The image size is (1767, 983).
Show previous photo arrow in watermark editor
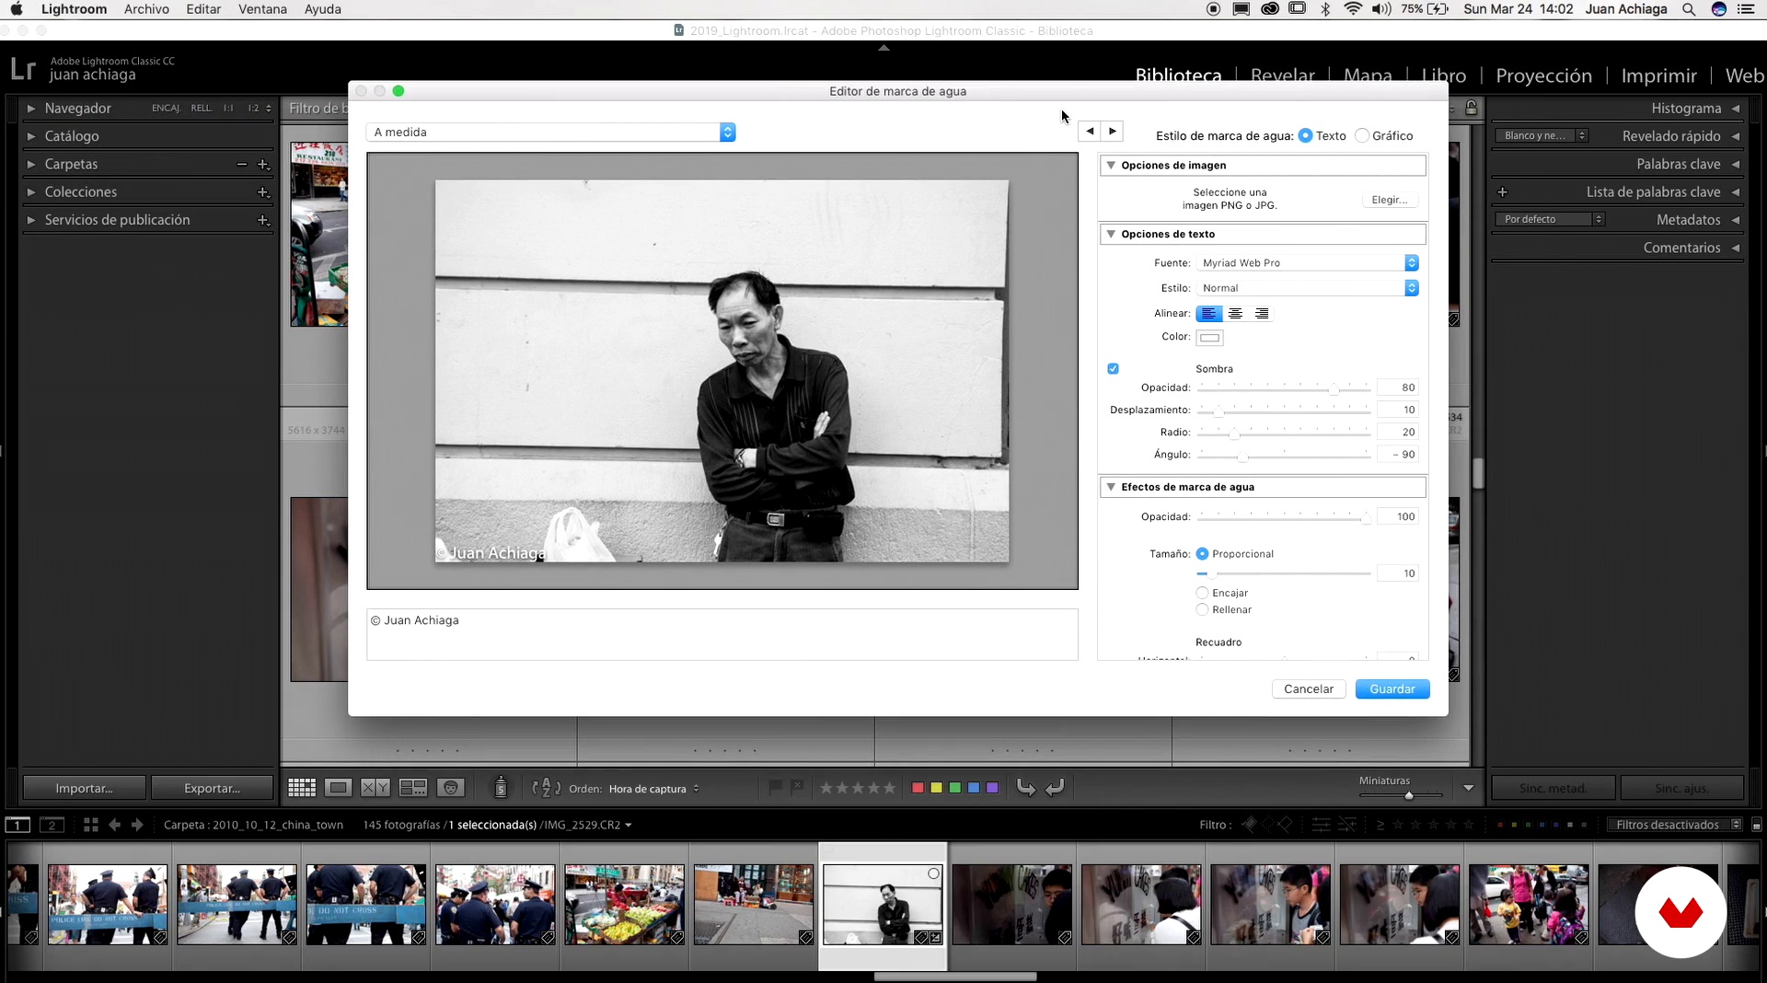[x=1090, y=132]
